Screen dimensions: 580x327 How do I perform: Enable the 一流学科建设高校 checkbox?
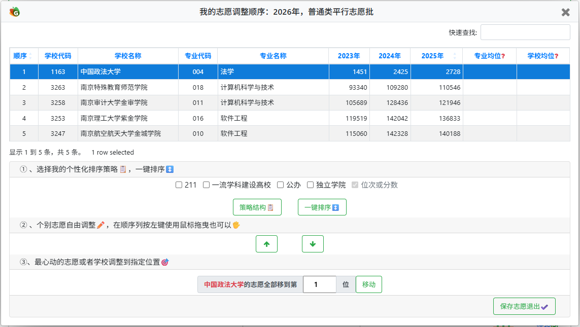point(207,185)
